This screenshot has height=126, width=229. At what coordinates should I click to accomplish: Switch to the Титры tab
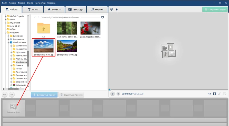(x=35, y=9)
